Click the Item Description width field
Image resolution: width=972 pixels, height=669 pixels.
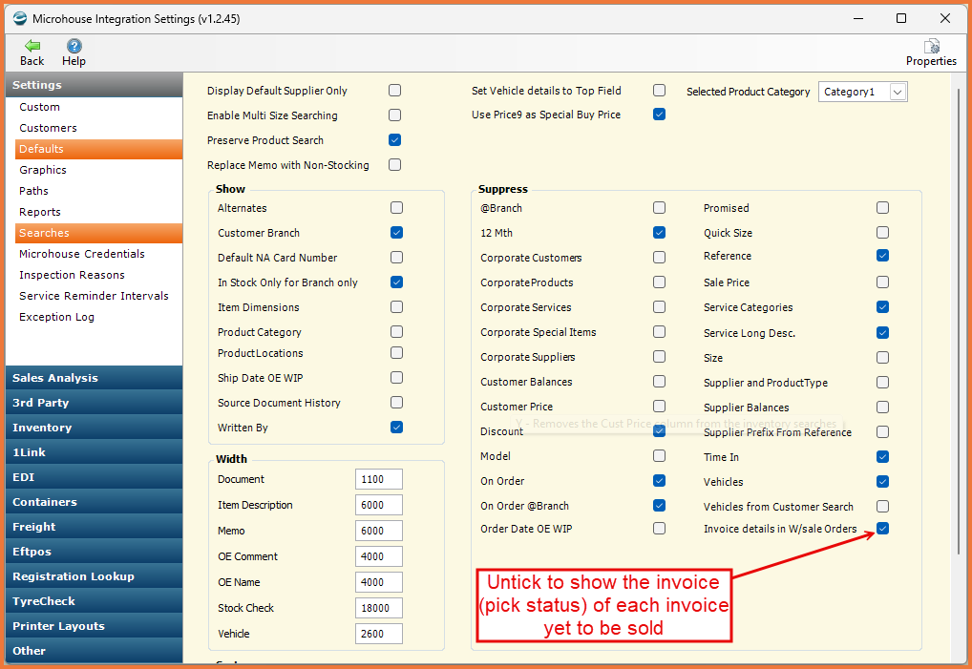pyautogui.click(x=379, y=505)
